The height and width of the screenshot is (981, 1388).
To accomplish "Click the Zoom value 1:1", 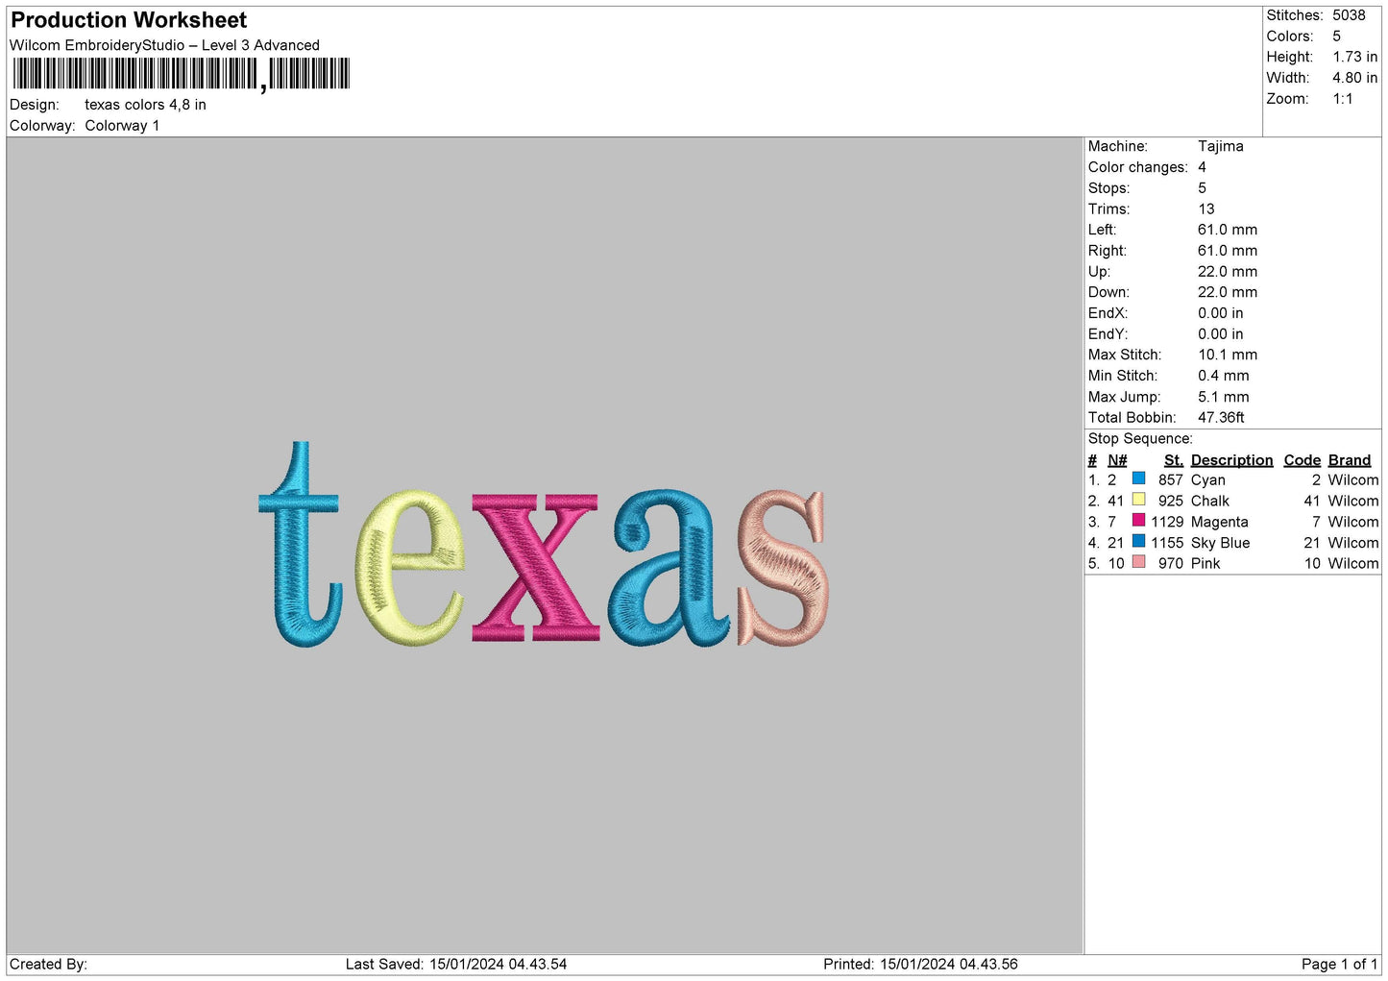I will (1342, 99).
